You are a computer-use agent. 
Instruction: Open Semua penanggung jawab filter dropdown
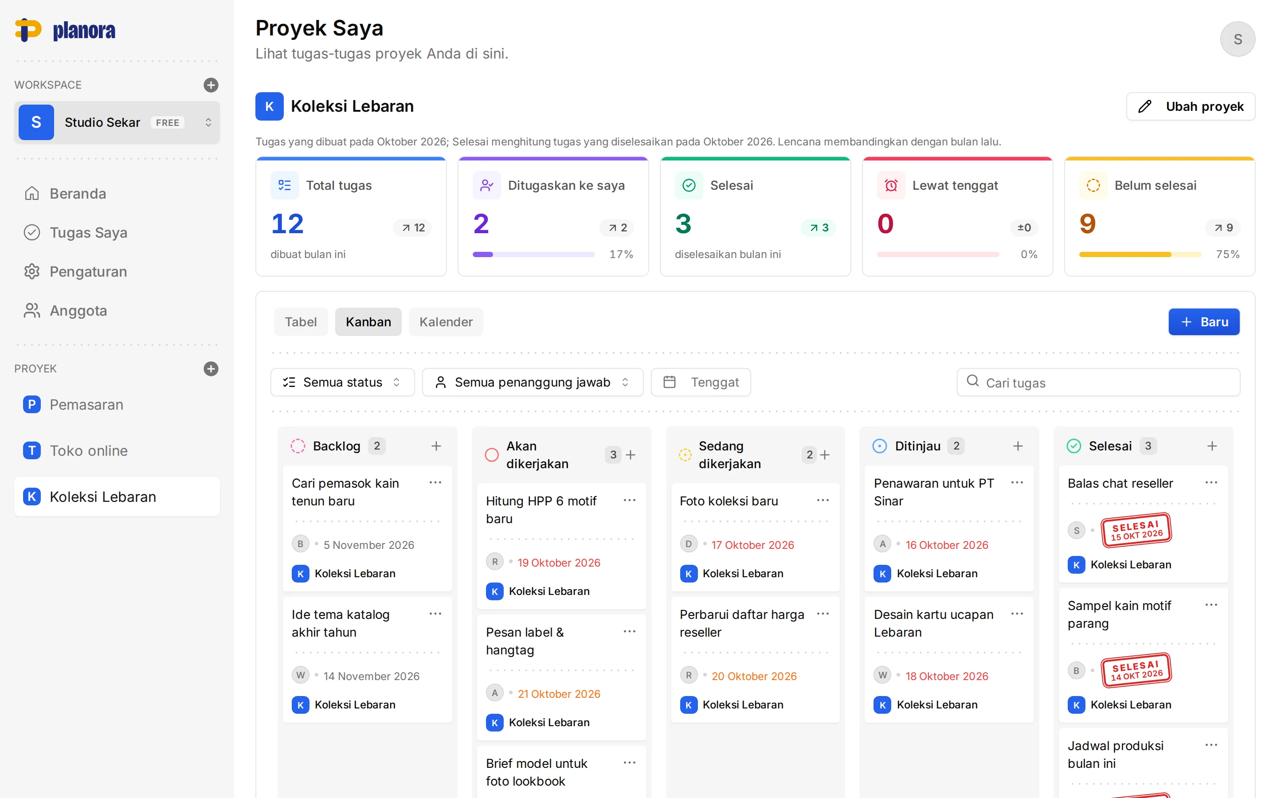point(533,382)
